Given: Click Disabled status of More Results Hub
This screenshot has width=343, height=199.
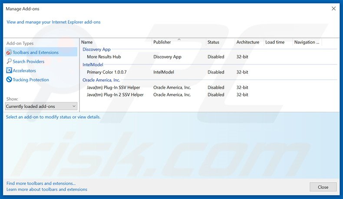Looking at the screenshot, I should pos(216,57).
